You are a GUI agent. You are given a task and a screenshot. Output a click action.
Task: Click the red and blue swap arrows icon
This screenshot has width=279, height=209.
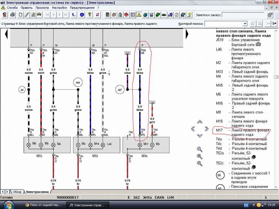point(98,15)
